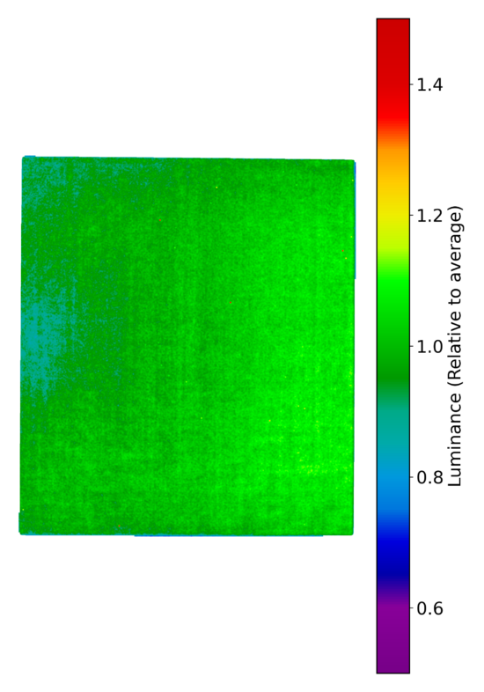Image resolution: width=484 pixels, height=692 pixels.
Task: Select the 1.0 tick label
Action: (x=429, y=346)
